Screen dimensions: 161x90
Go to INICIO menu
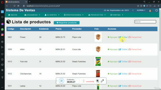click(x=13, y=15)
